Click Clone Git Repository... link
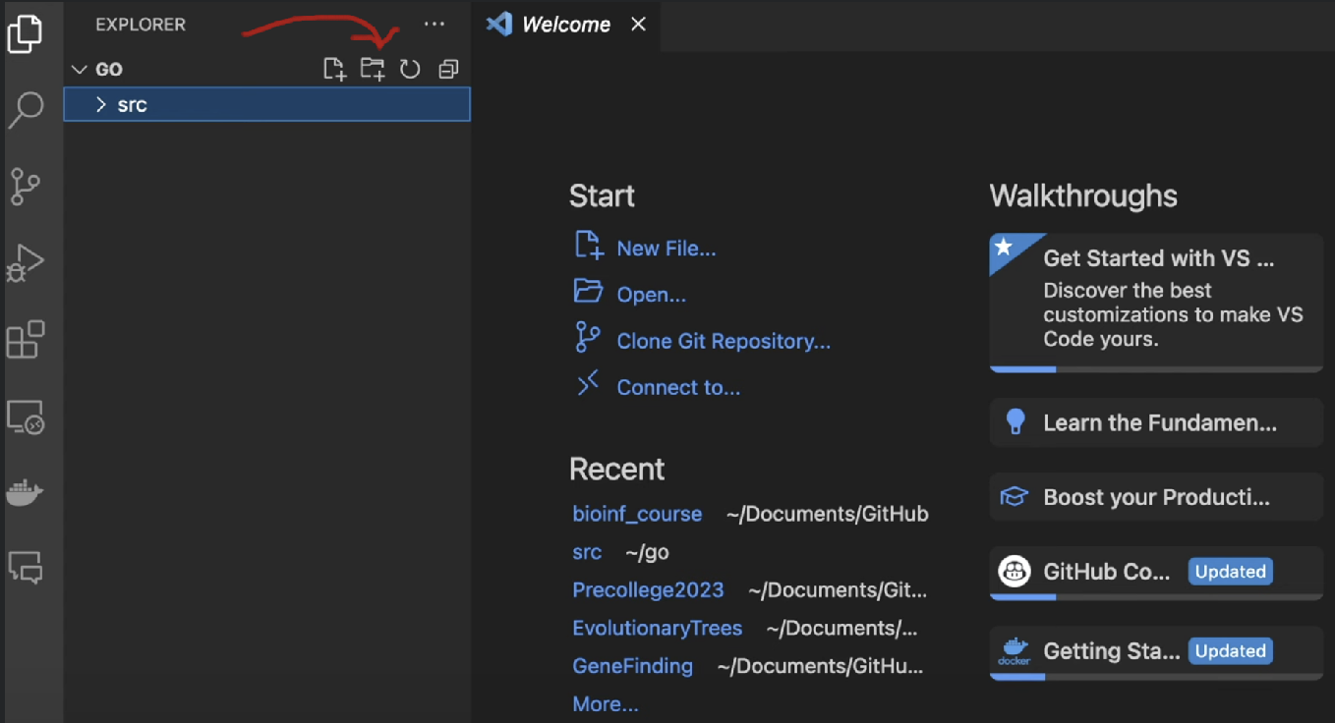This screenshot has width=1335, height=723. tap(724, 341)
